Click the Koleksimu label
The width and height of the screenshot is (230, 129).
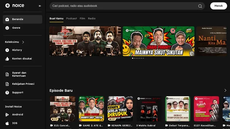click(x=12, y=42)
